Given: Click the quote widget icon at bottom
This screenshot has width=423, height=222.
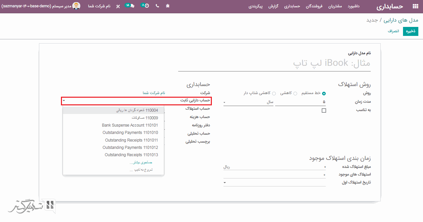Looking at the screenshot, I should point(50,205).
